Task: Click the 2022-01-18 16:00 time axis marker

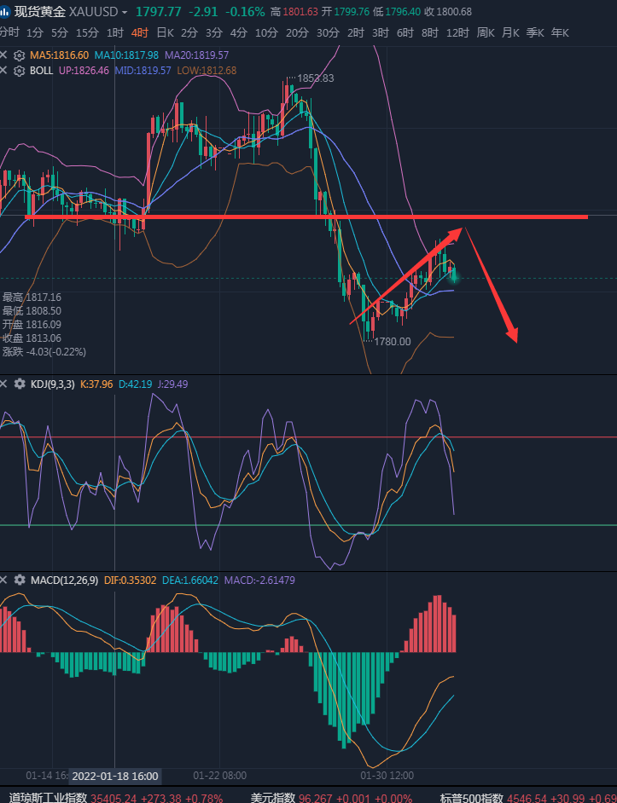Action: tap(115, 776)
